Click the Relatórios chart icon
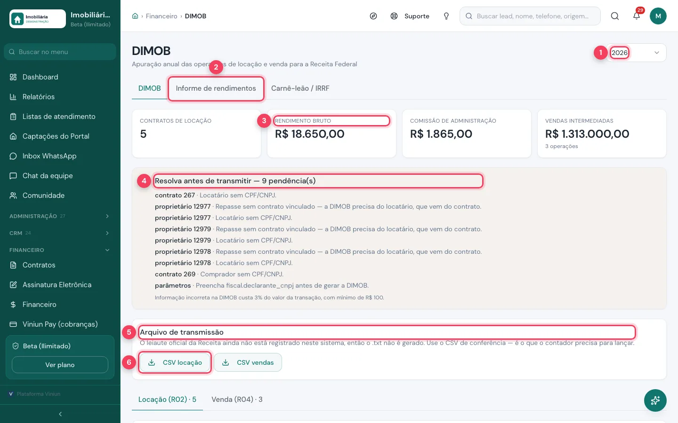678x423 pixels. [x=13, y=97]
